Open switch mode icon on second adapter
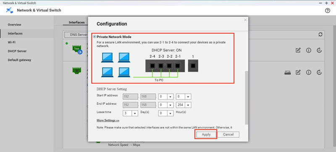This screenshot has height=152, width=336. [288, 73]
